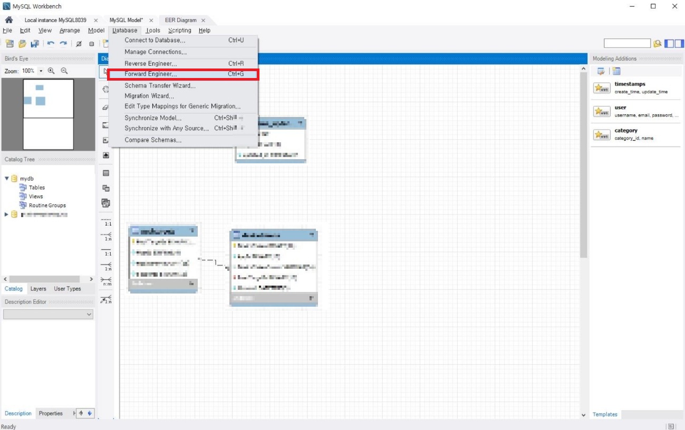Switch to the User Types tab

(x=67, y=289)
